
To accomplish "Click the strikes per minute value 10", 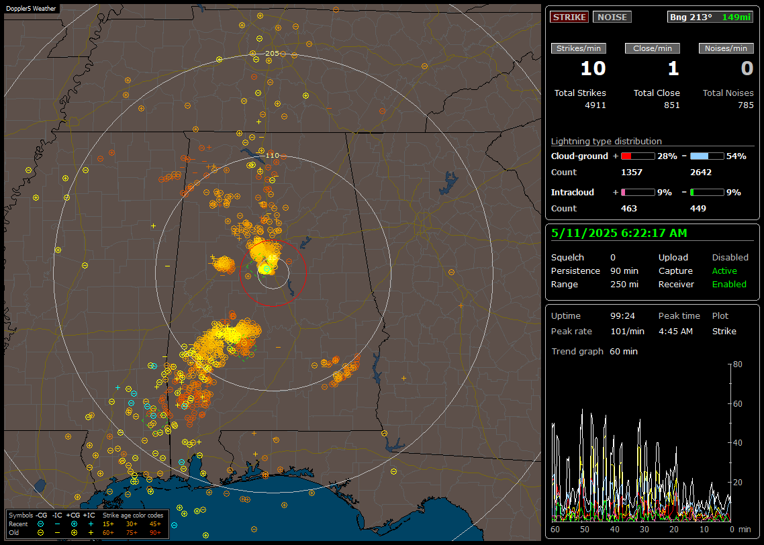I will (593, 68).
